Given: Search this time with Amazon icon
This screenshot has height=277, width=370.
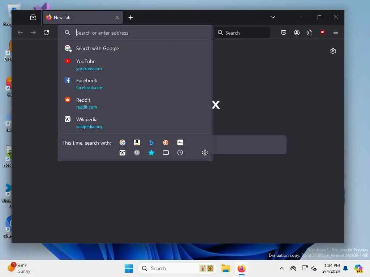Looking at the screenshot, I should [137, 142].
